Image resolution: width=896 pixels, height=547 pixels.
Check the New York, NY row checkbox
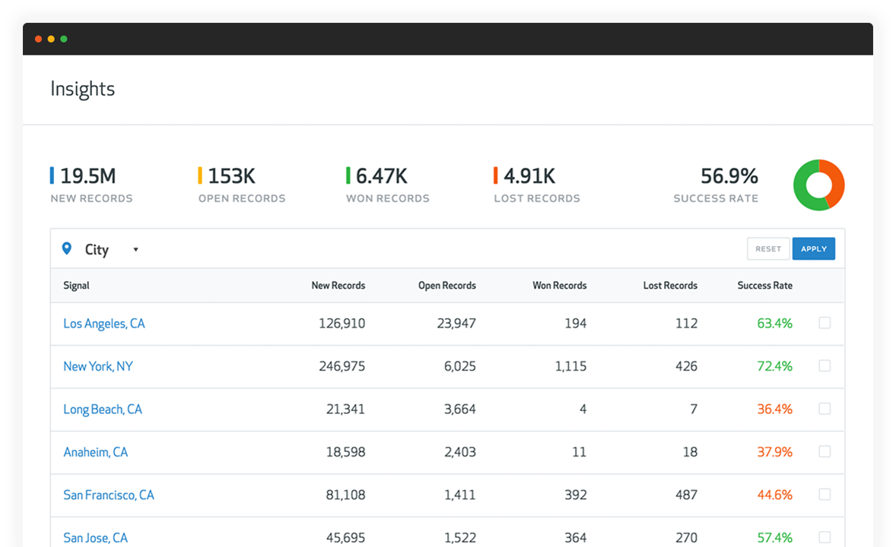tap(825, 366)
